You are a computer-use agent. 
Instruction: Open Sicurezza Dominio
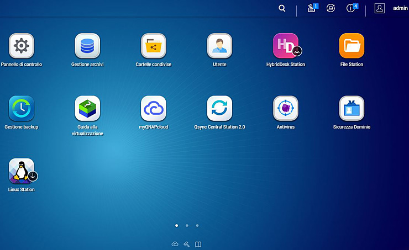pos(352,108)
